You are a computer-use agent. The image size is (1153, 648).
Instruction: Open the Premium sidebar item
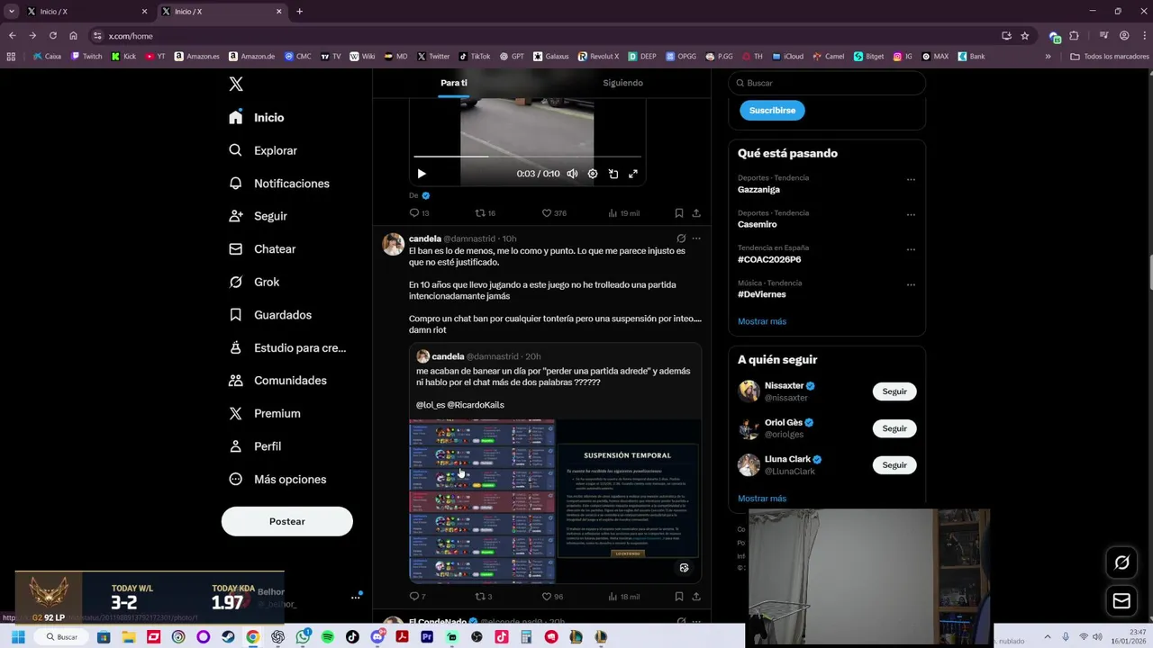point(265,414)
